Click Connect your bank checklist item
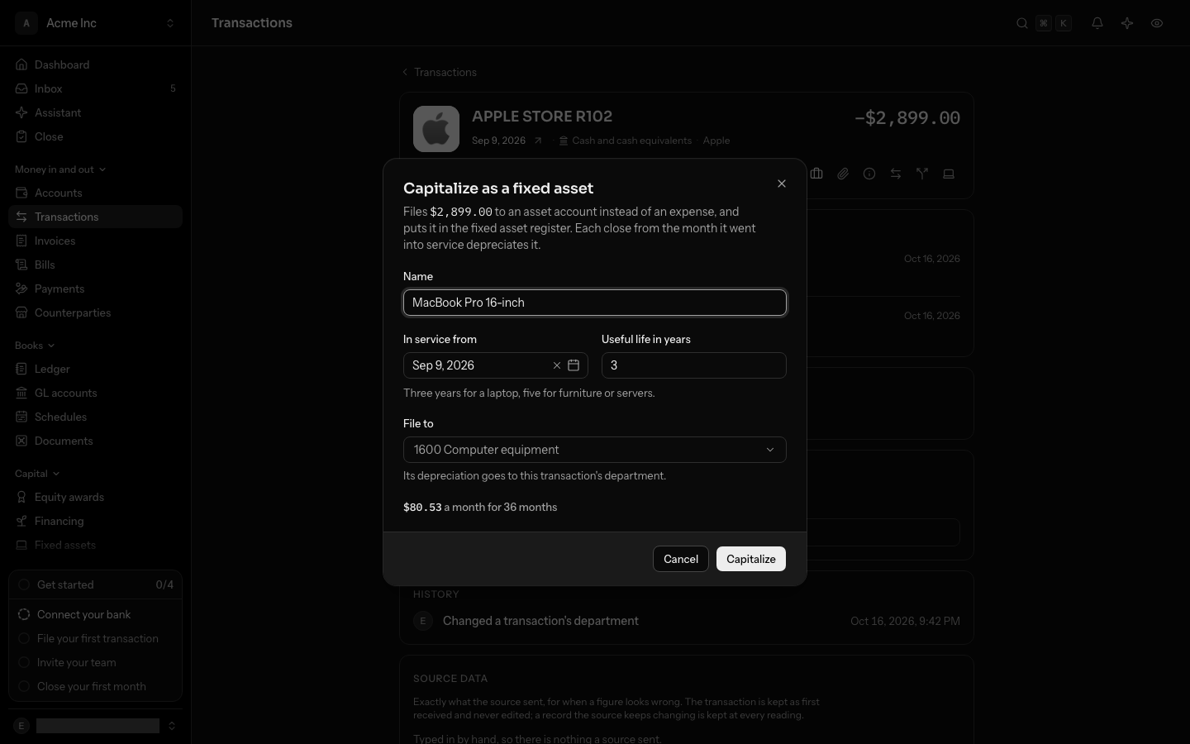 95,614
